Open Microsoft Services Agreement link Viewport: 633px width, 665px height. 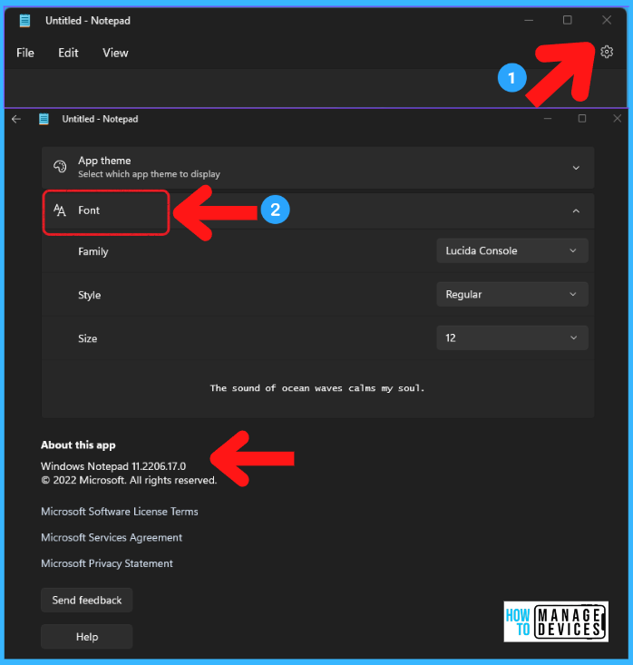click(112, 537)
